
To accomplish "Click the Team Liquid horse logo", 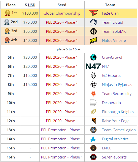I will click(93, 22).
